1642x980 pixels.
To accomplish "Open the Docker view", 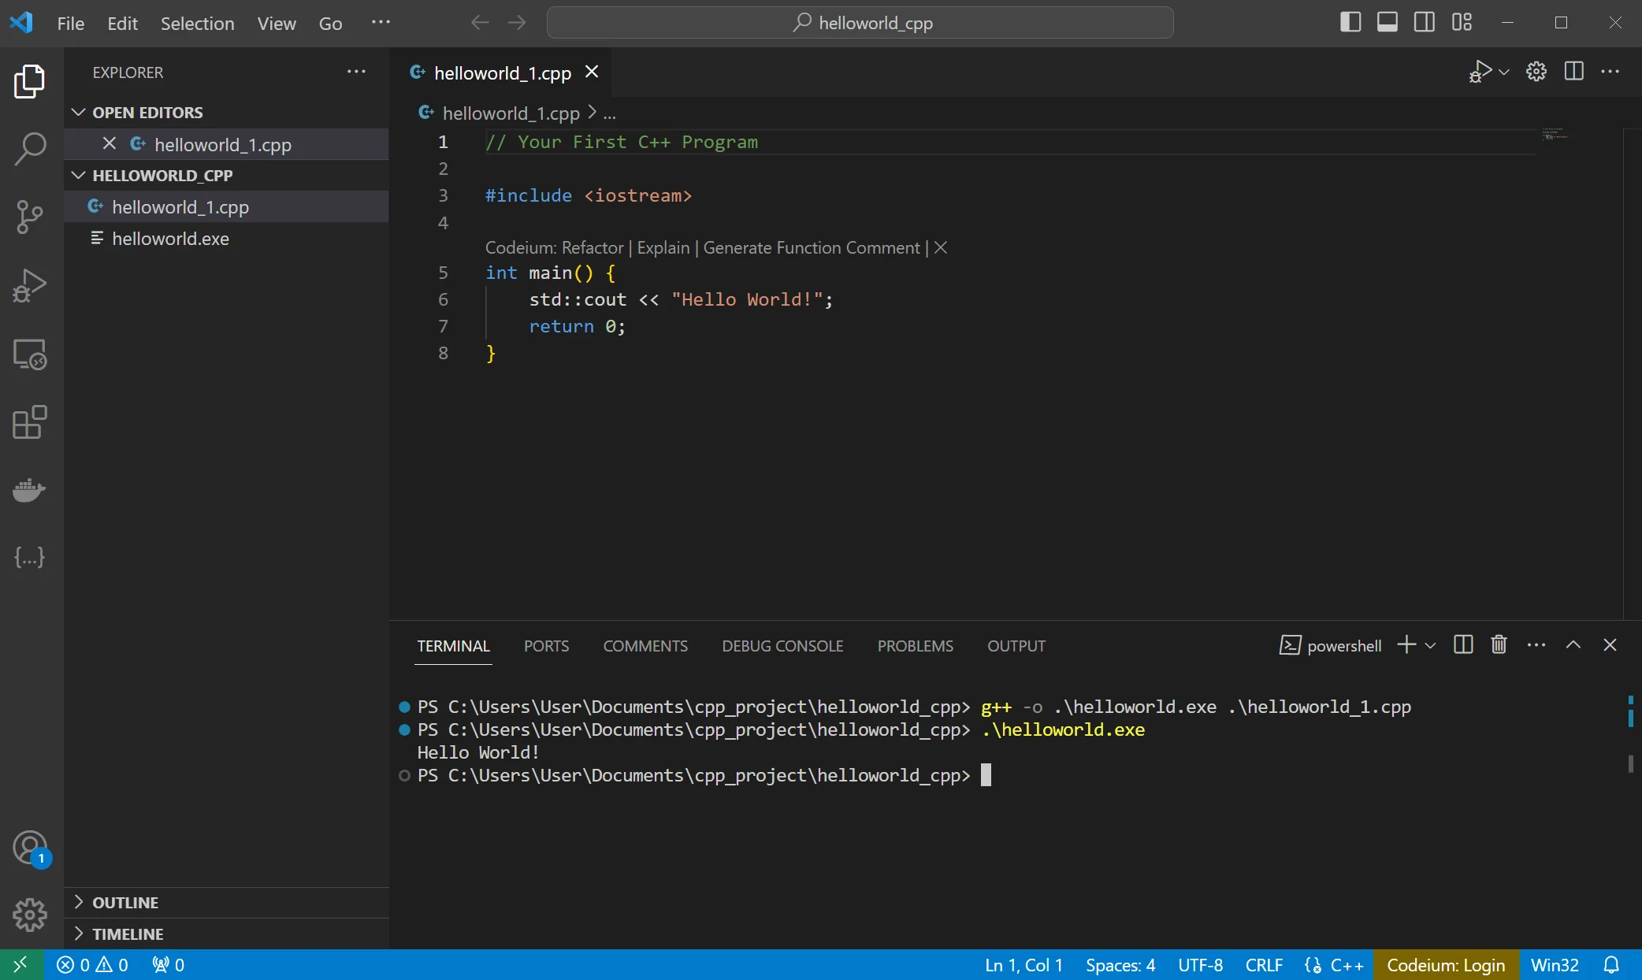I will pyautogui.click(x=30, y=490).
